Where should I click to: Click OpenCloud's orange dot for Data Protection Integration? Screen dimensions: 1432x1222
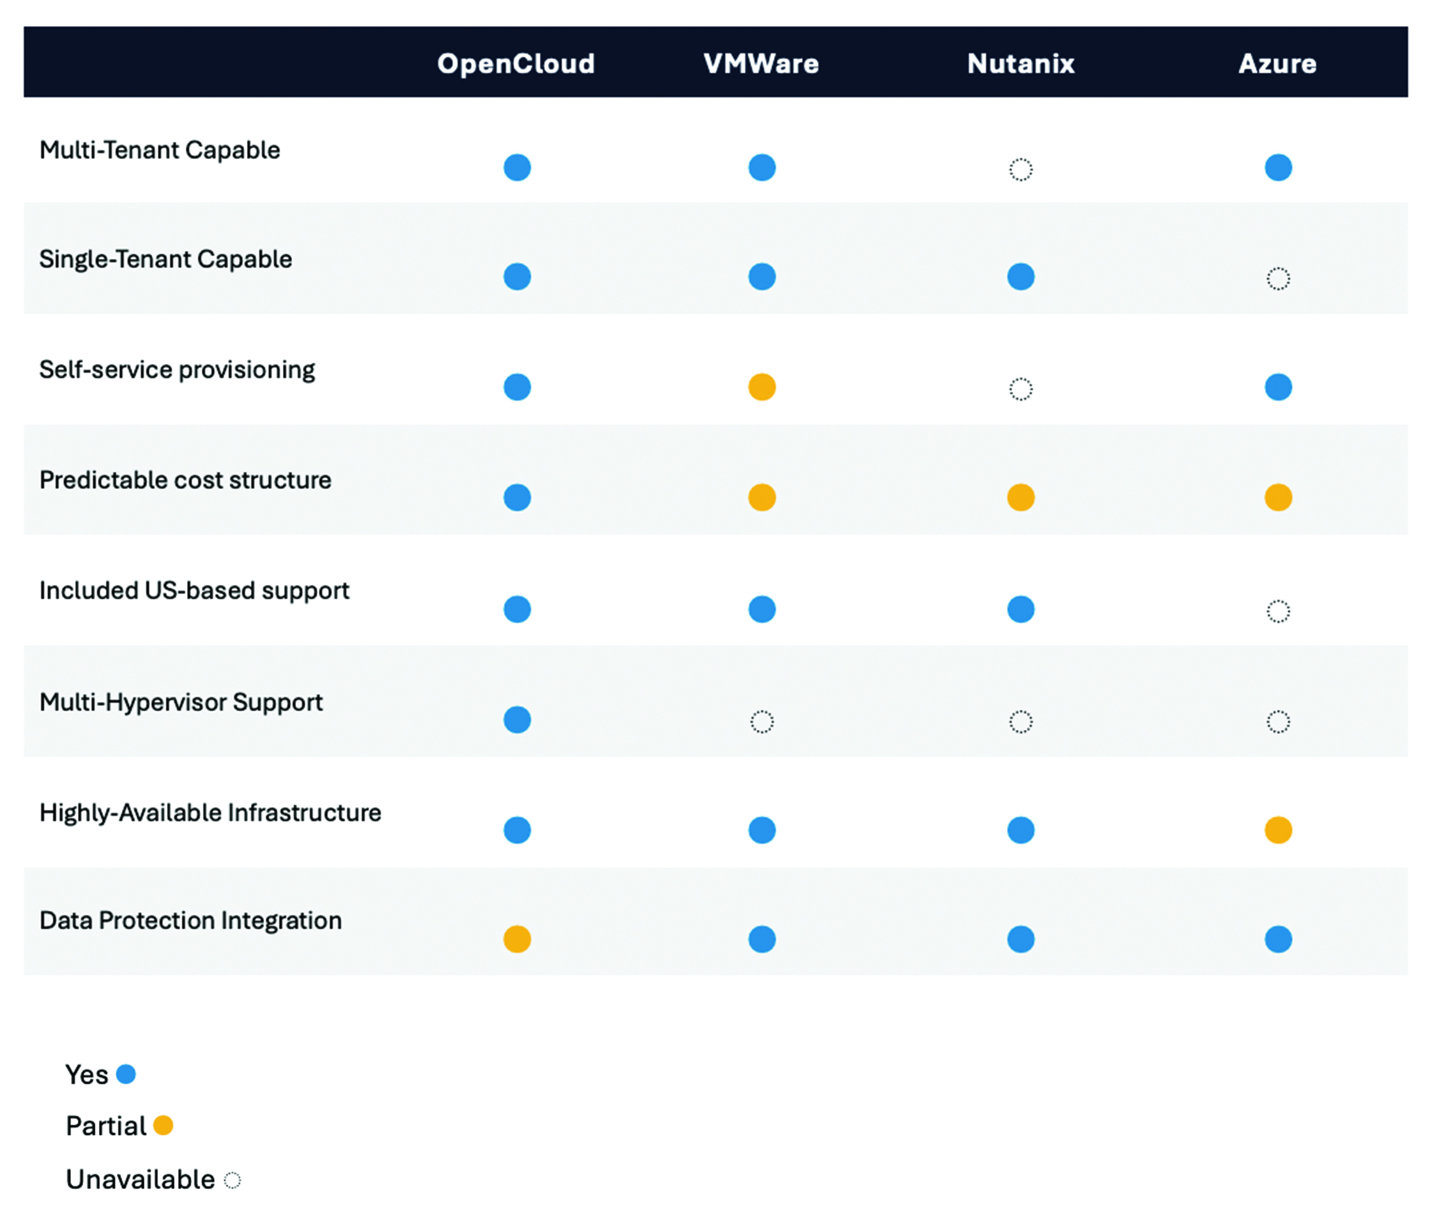pyautogui.click(x=517, y=939)
